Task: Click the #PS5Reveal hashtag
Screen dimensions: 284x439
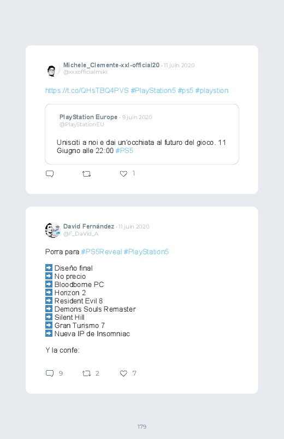Action: click(x=102, y=251)
